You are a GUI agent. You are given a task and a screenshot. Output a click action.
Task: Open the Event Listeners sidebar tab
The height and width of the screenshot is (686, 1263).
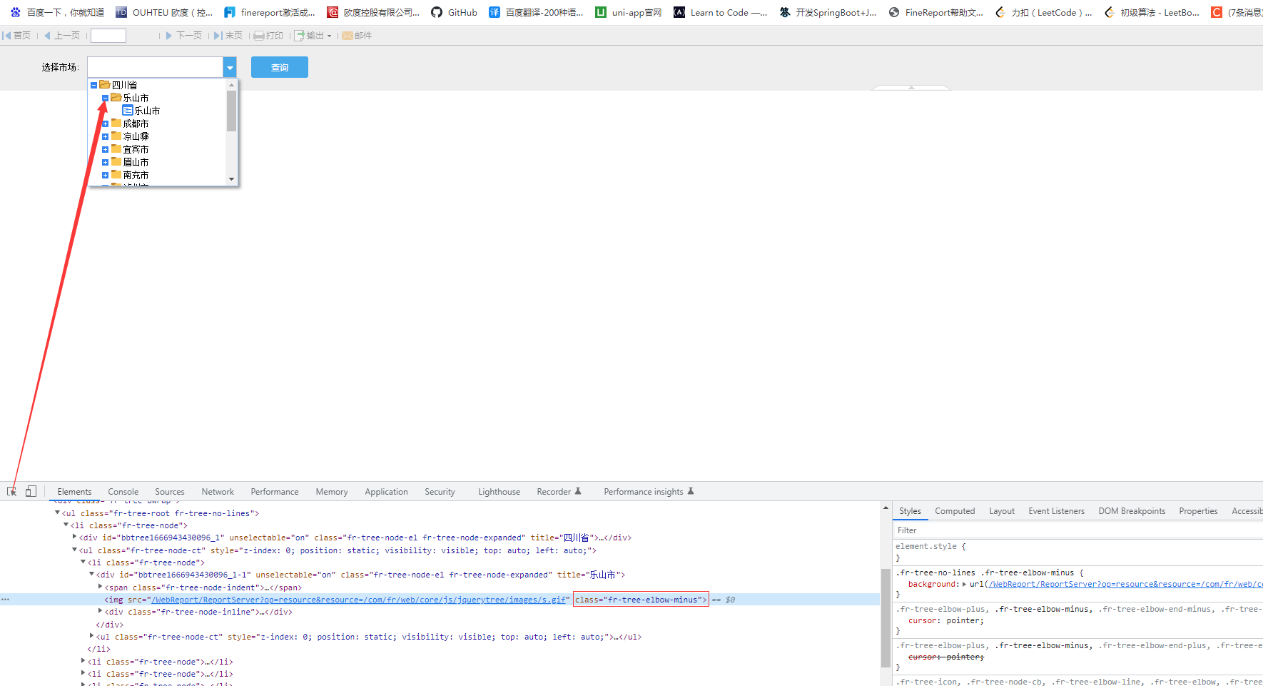(x=1056, y=511)
